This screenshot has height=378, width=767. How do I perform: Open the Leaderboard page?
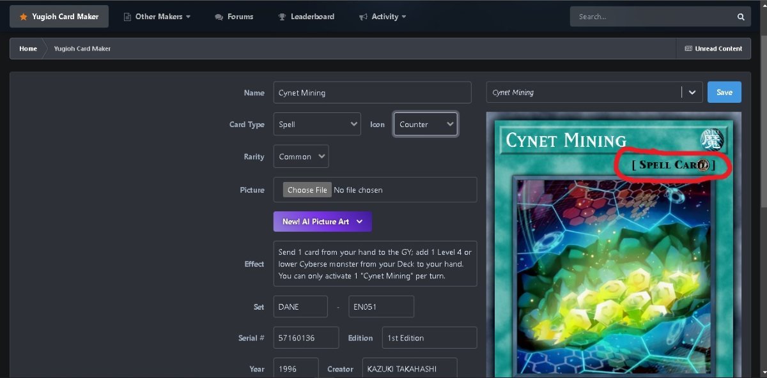coord(306,17)
